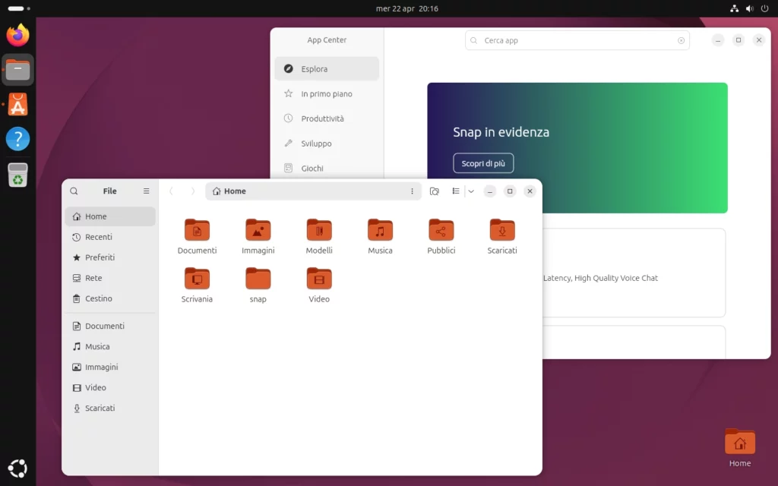Toggle list view in Files
The image size is (778, 486).
coord(455,191)
